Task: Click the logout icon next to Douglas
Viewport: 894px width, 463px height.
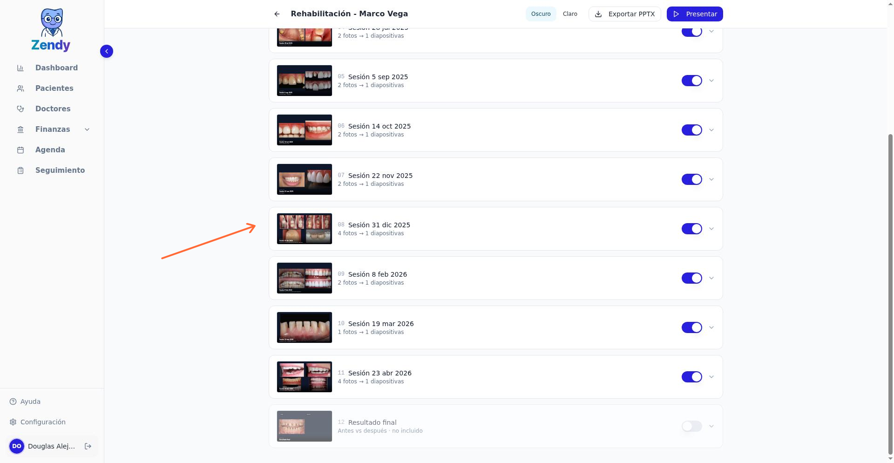Action: coord(88,446)
